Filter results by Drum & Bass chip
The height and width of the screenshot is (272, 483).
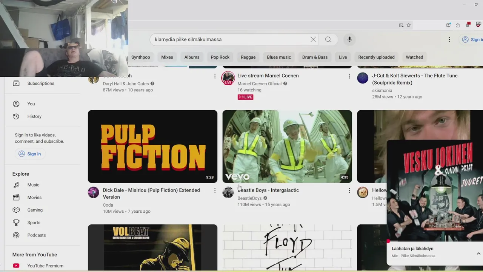tap(315, 57)
